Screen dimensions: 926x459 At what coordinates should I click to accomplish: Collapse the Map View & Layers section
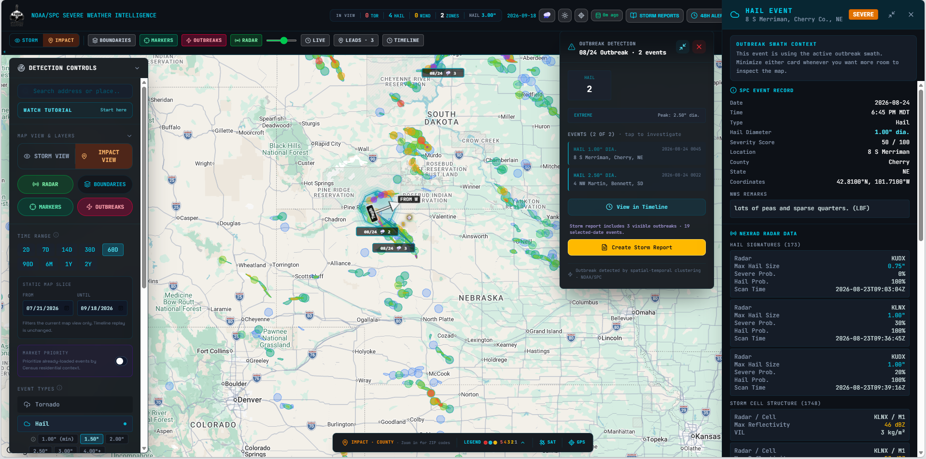coord(129,136)
